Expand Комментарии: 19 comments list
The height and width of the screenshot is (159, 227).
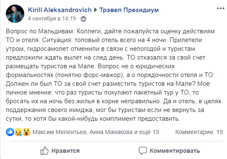[x=199, y=132]
